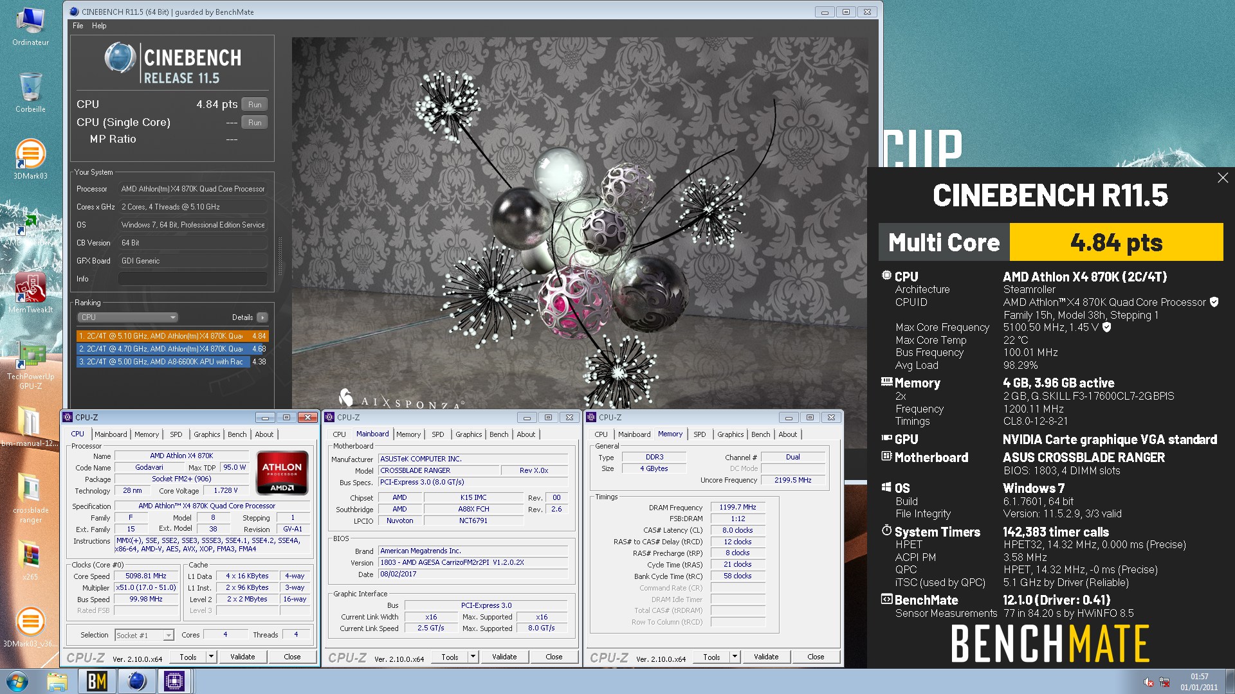Open the Corbeille recycle bin icon
Viewport: 1235px width, 694px height.
(x=30, y=93)
